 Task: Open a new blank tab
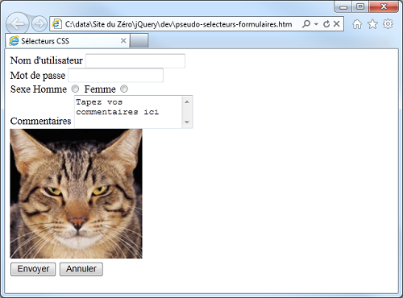click(139, 41)
